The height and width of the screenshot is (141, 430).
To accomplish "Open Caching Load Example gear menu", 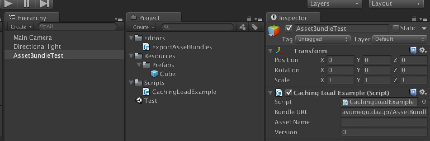I will tap(422, 92).
